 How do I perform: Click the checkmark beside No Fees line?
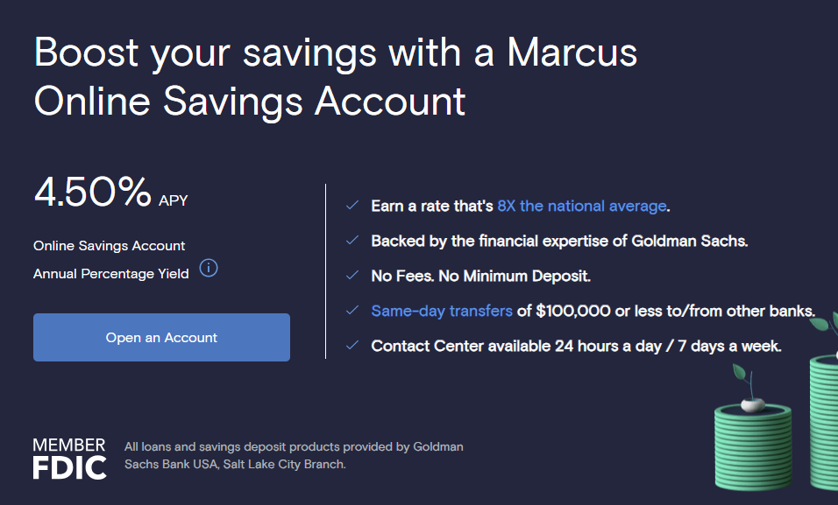352,276
